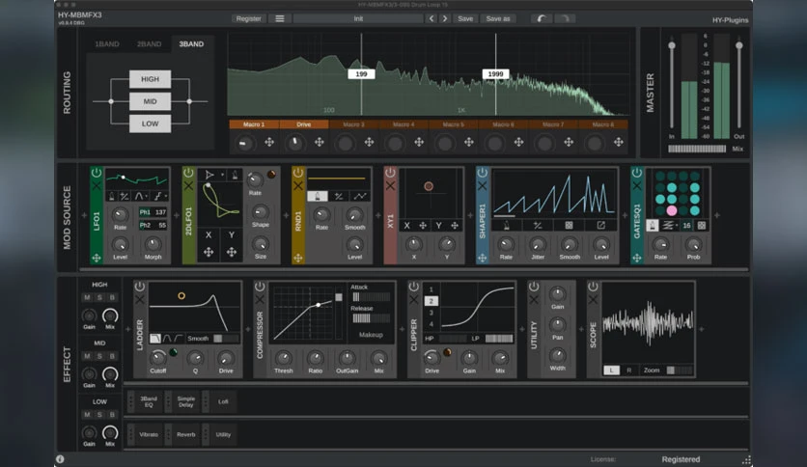Open the SHAPER1 external editor icon

click(x=600, y=225)
